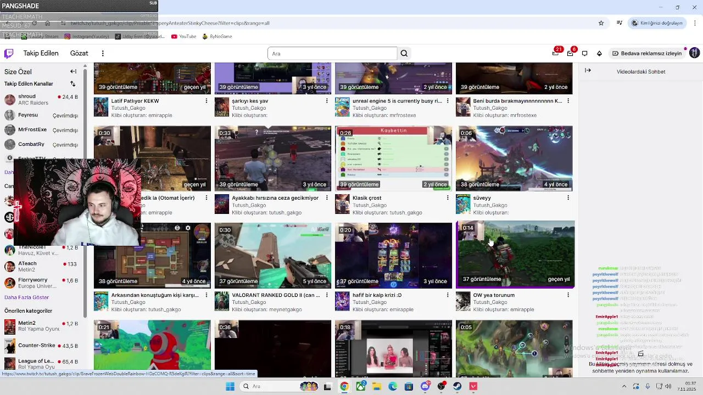Open game box art beside unreal engine clip

(342, 107)
